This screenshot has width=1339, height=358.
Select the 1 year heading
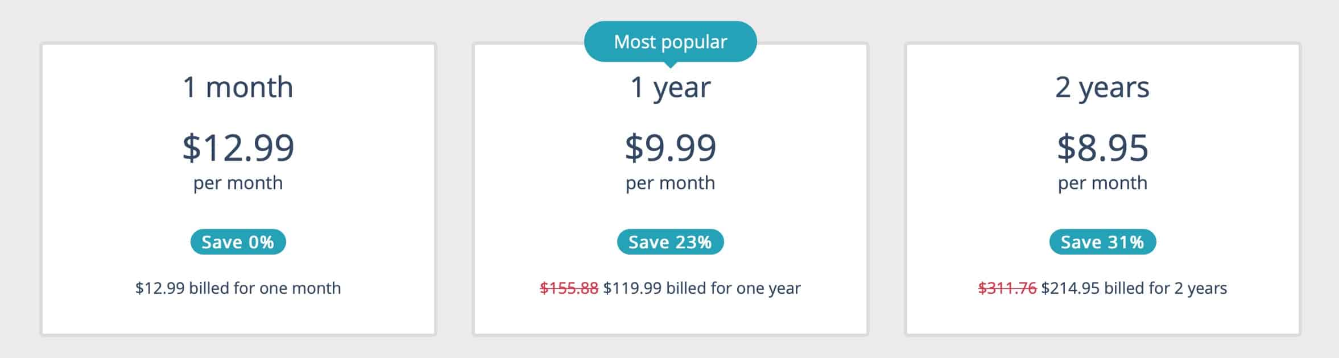click(670, 88)
